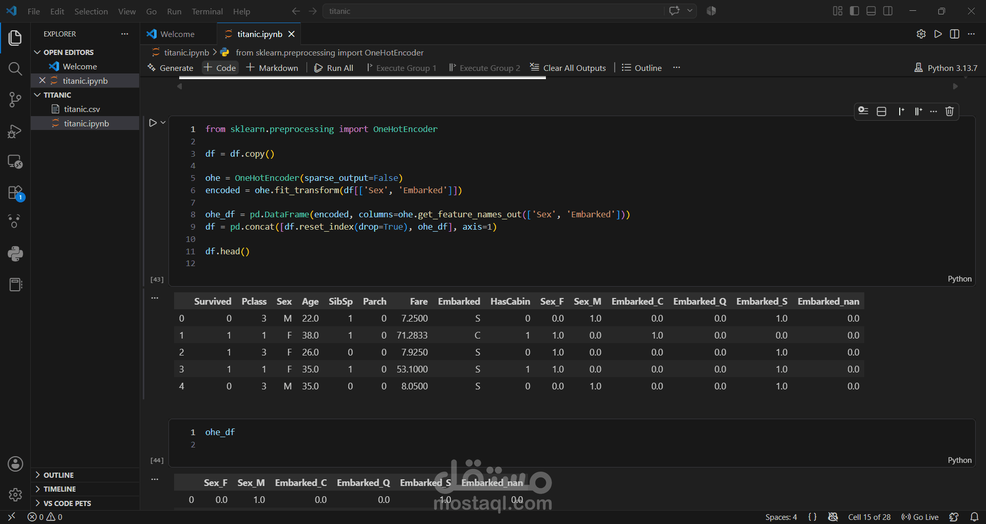The width and height of the screenshot is (986, 524).
Task: Open the Python extension view
Action: coord(15,253)
